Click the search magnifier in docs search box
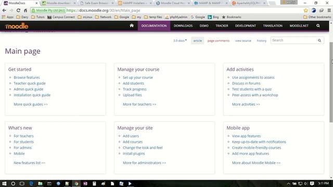The height and width of the screenshot is (187, 333). pos(319,41)
